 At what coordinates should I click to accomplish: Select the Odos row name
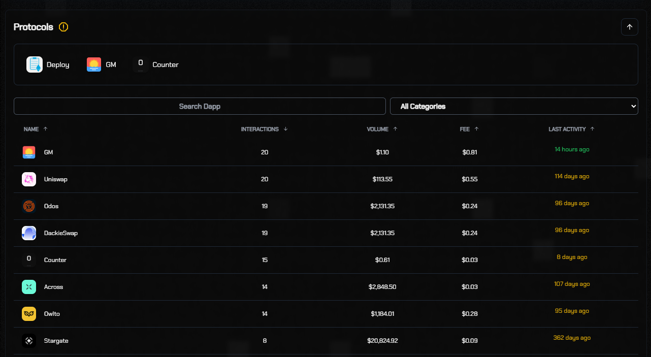tap(51, 206)
